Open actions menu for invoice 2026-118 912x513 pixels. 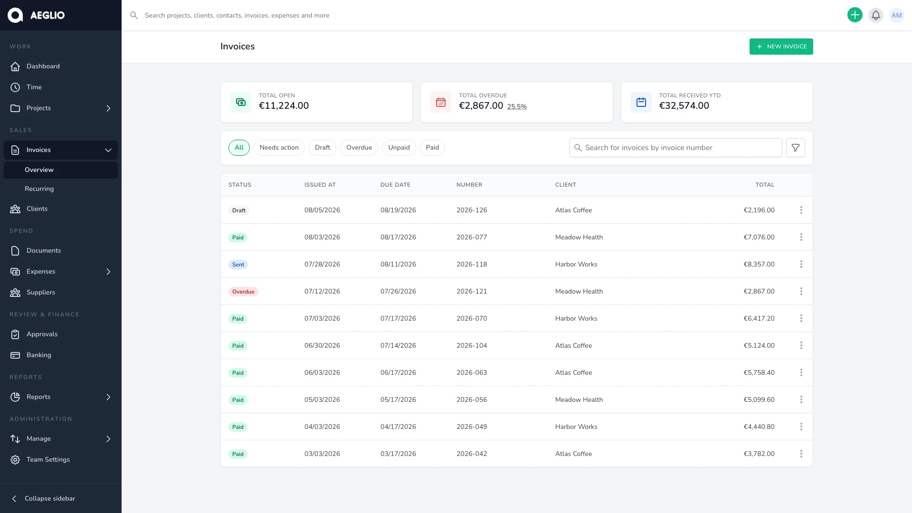(801, 264)
